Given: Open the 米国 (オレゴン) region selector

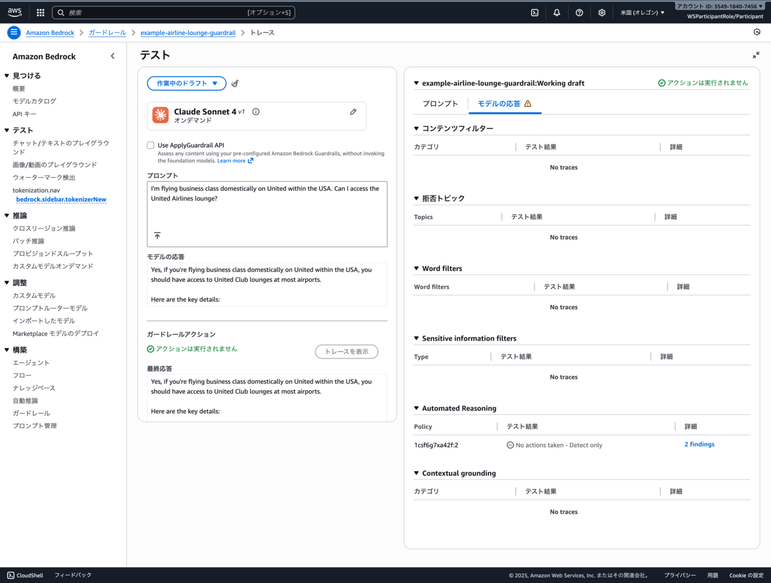Looking at the screenshot, I should (x=642, y=12).
